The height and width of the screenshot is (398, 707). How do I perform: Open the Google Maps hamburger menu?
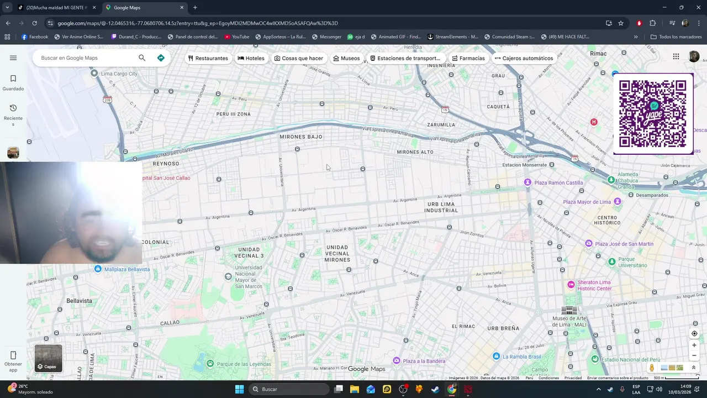pos(13,57)
